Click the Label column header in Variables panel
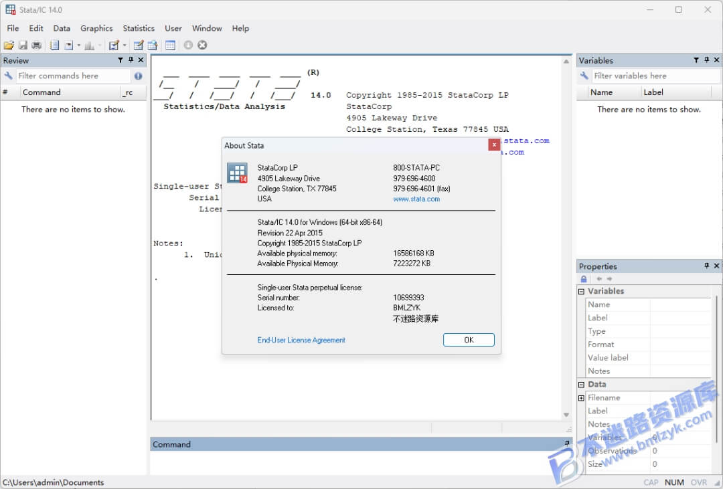Screen dimensions: 723x489 coord(676,92)
